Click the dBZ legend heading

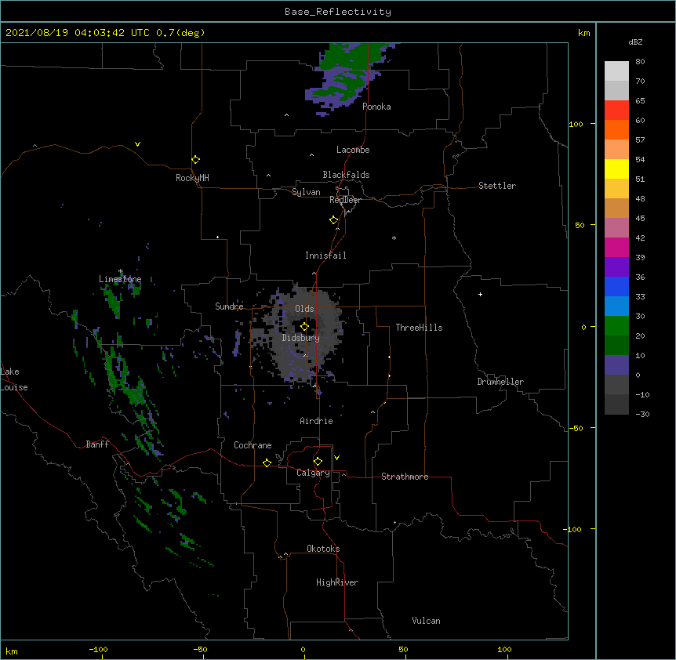tap(635, 42)
